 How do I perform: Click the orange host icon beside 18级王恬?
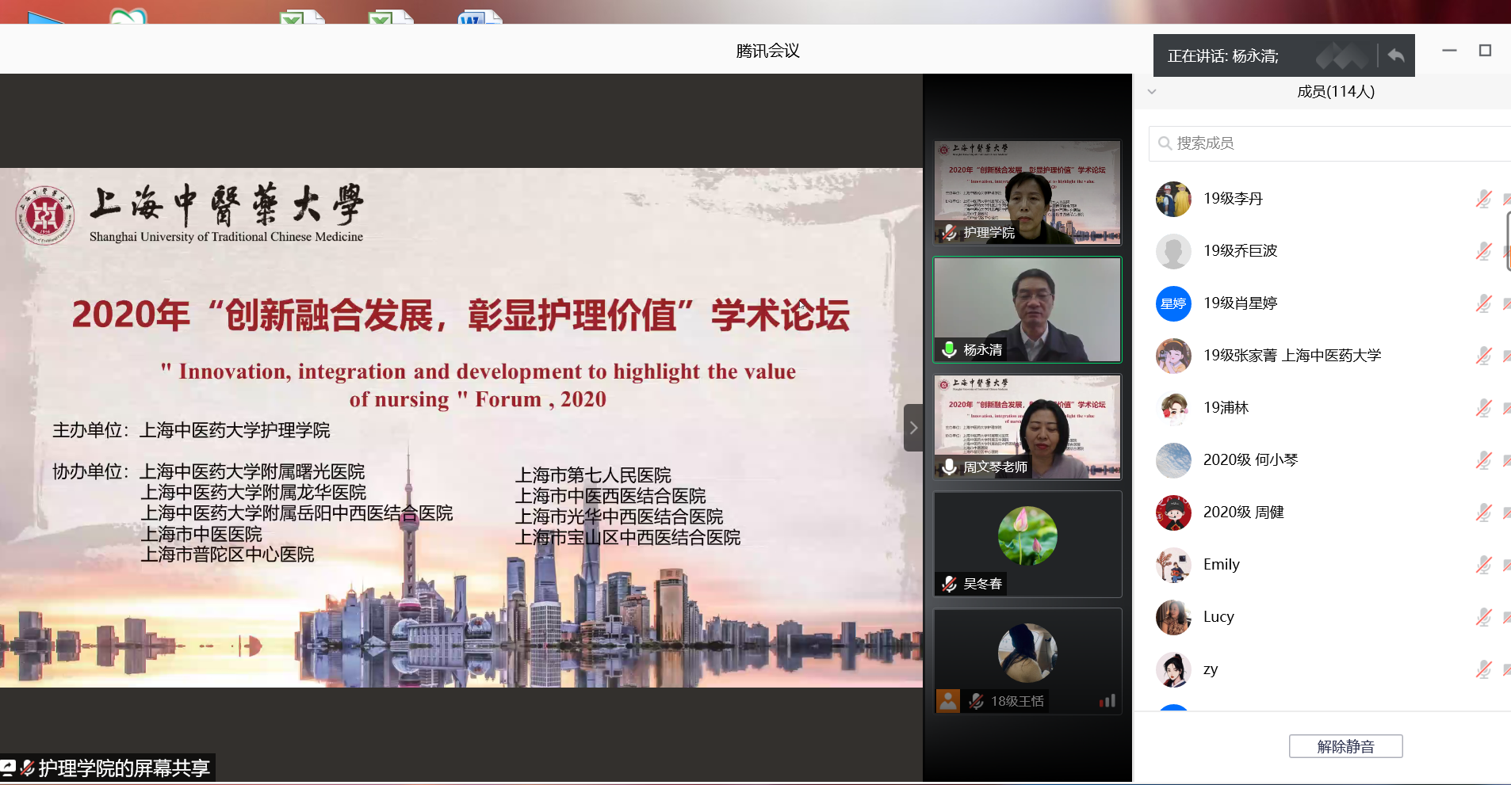[947, 701]
